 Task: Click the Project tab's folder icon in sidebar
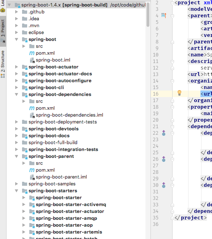tap(3, 41)
